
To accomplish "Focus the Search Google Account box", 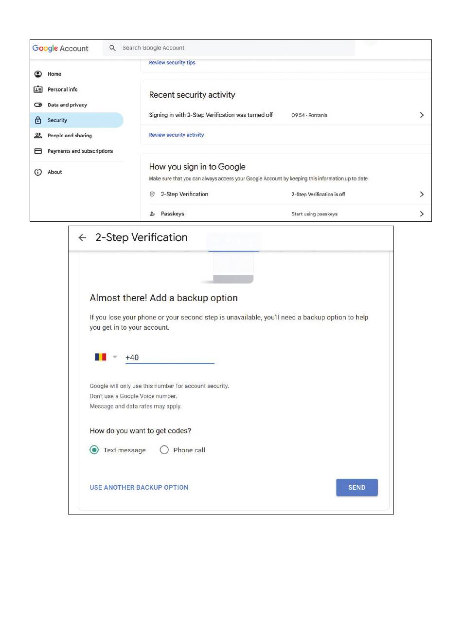I will point(229,48).
